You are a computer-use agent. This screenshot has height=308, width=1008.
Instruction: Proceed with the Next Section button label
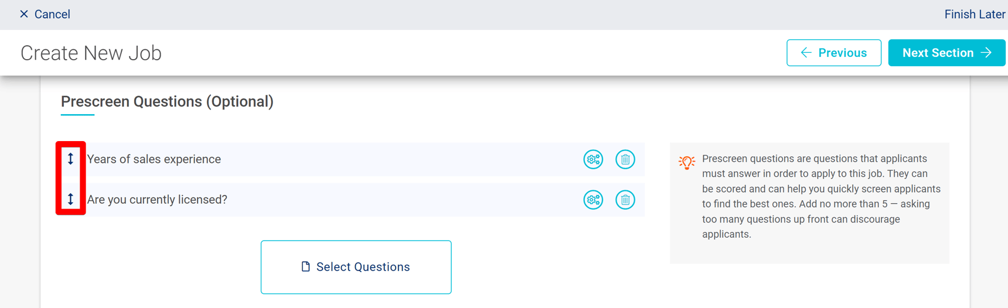pyautogui.click(x=938, y=53)
